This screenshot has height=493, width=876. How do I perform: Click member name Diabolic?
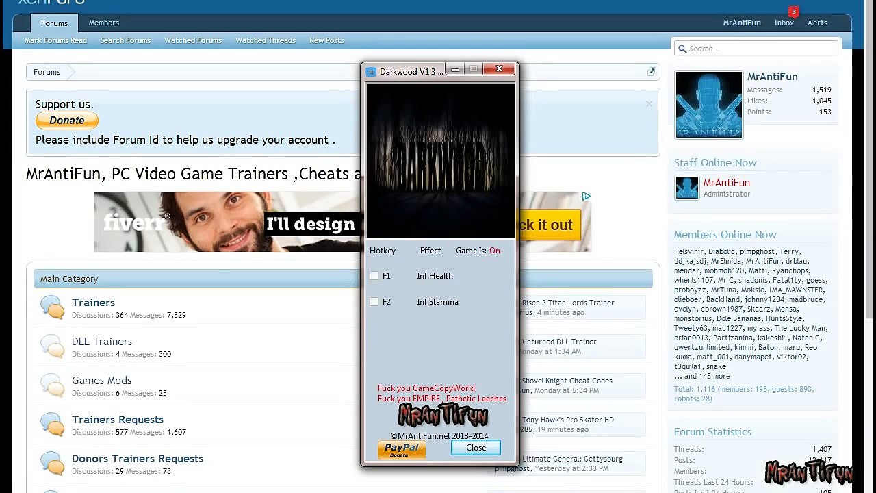point(721,251)
